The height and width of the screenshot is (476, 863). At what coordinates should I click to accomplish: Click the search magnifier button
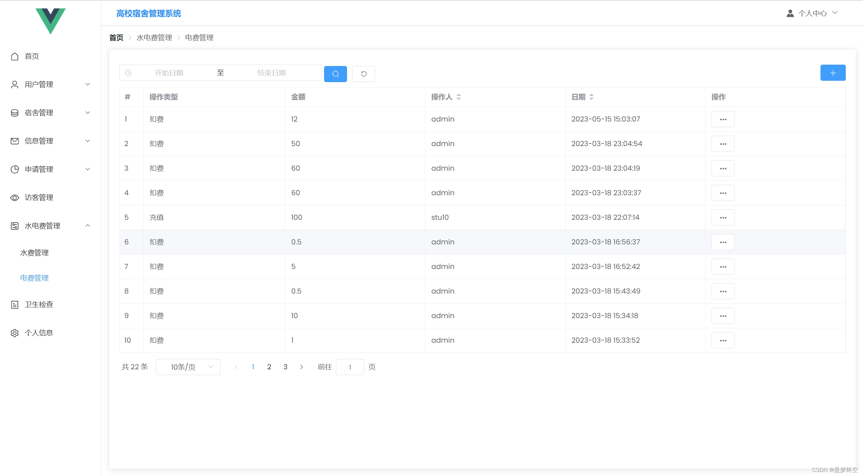click(335, 74)
